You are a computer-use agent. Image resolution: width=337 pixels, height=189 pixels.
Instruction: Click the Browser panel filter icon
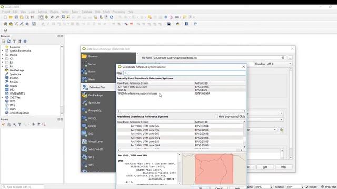(x=14, y=41)
